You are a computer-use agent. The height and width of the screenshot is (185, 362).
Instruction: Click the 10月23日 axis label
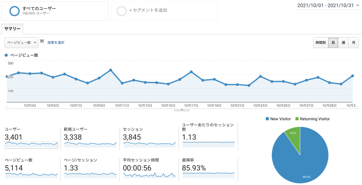coord(260,106)
